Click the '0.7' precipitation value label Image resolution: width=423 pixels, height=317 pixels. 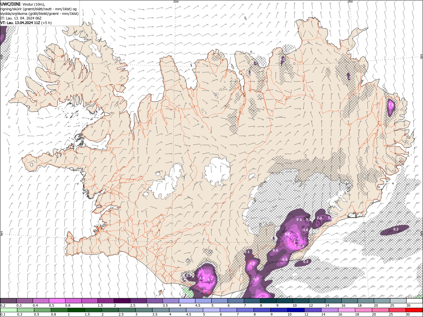[252, 264]
